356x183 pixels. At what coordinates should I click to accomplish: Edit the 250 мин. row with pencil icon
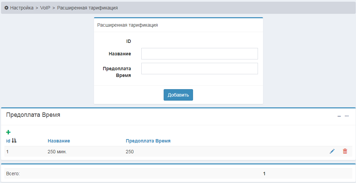[332, 152]
